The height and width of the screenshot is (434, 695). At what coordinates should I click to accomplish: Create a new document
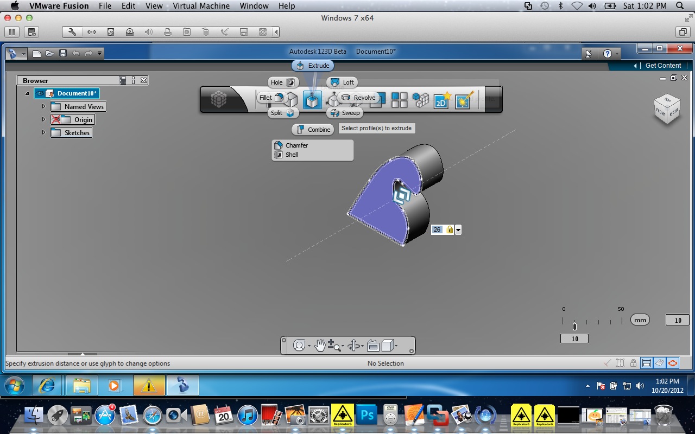[37, 53]
